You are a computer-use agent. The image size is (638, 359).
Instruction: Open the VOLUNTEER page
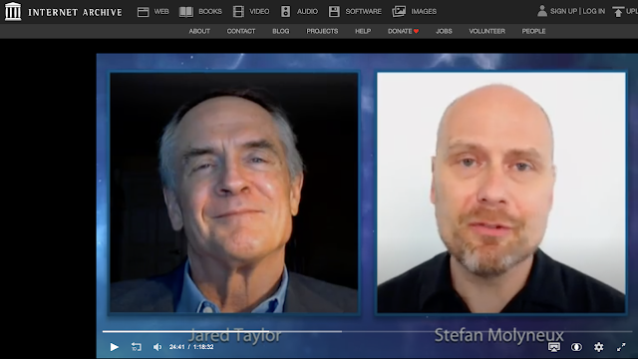pos(487,31)
